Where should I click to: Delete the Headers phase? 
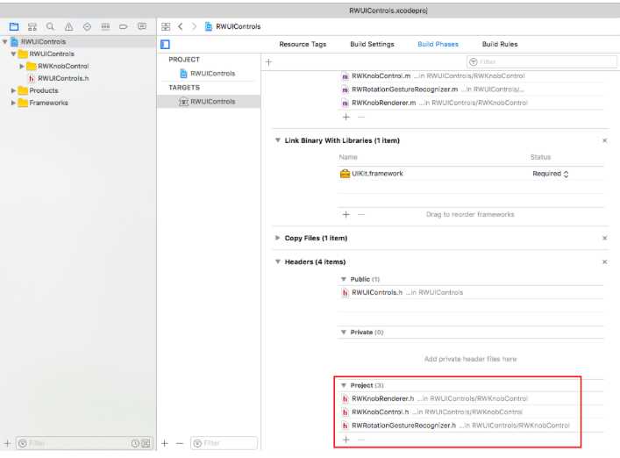(604, 261)
